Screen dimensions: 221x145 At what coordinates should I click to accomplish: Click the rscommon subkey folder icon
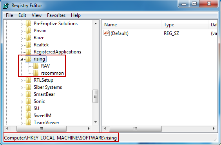[x=36, y=73]
